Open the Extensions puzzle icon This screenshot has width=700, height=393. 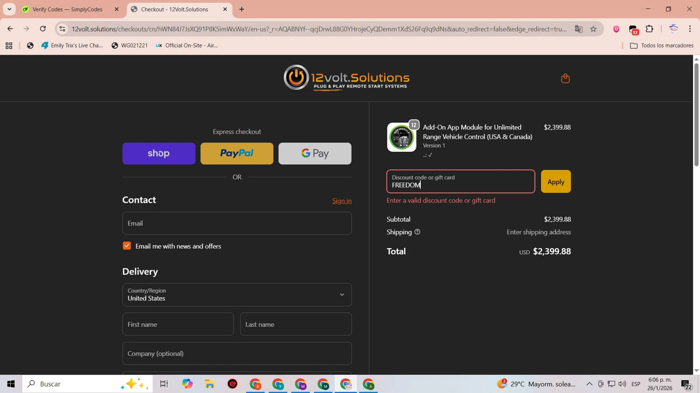click(650, 29)
